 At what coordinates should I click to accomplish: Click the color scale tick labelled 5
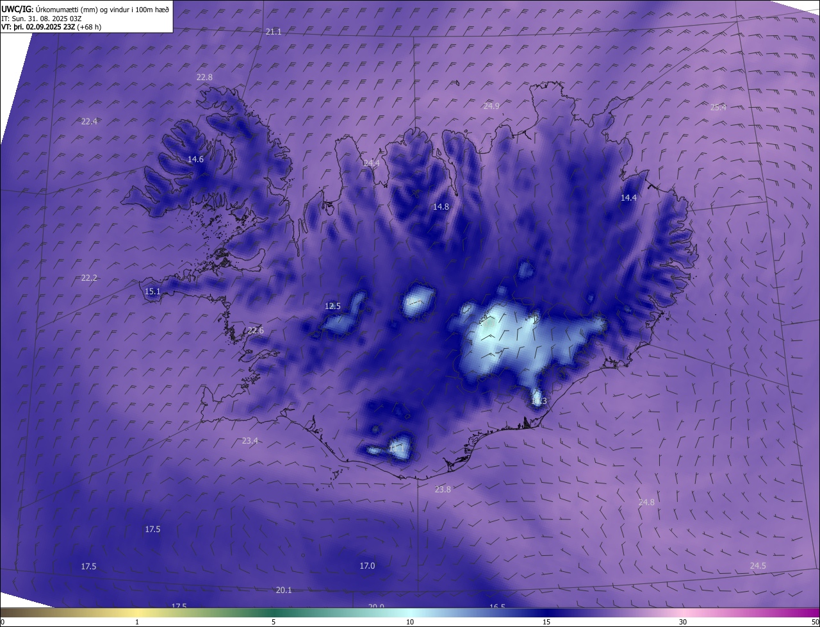pos(274,622)
